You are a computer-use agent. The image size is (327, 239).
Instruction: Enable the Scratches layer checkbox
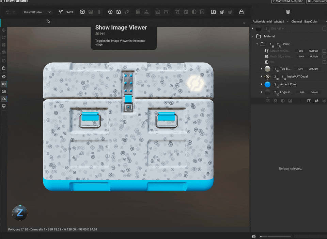tap(324, 51)
